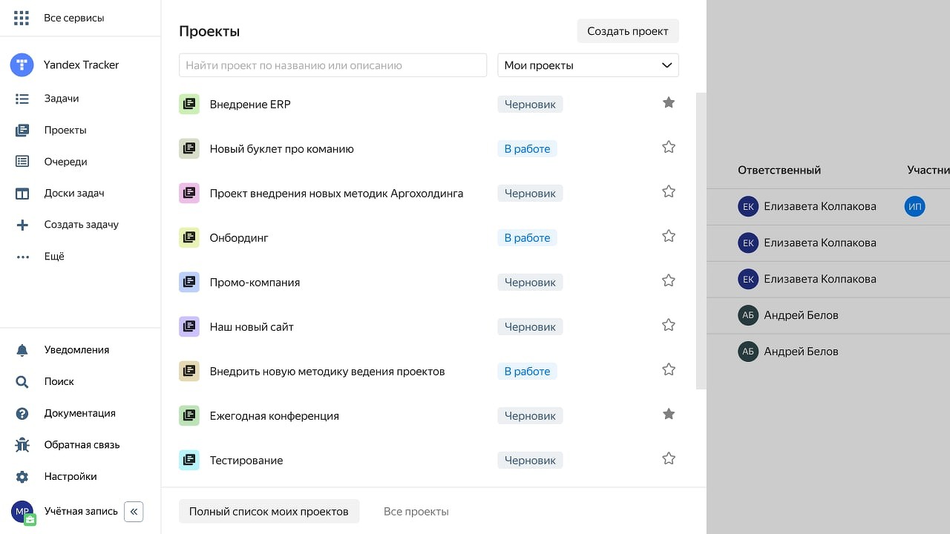Go to Проекты in sidebar
The image size is (950, 534).
point(65,131)
